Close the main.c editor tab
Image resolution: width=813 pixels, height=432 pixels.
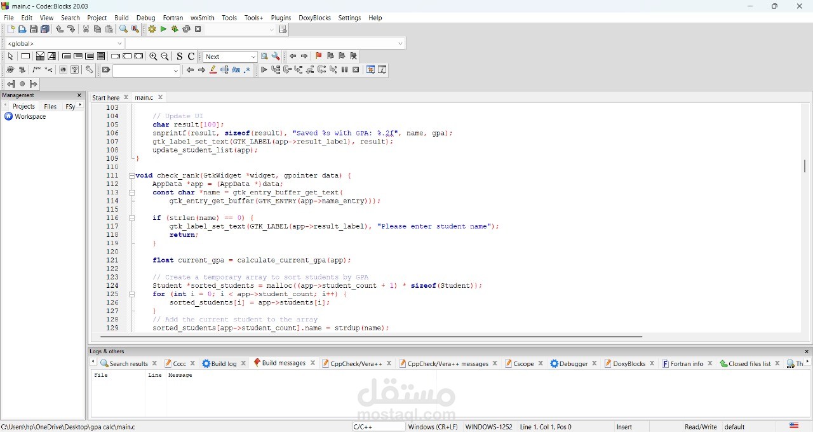(x=161, y=97)
